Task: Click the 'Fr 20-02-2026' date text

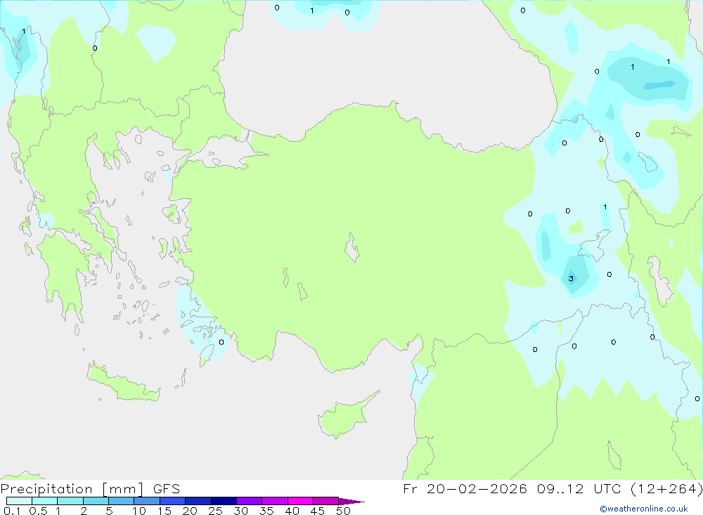Action: [x=465, y=489]
